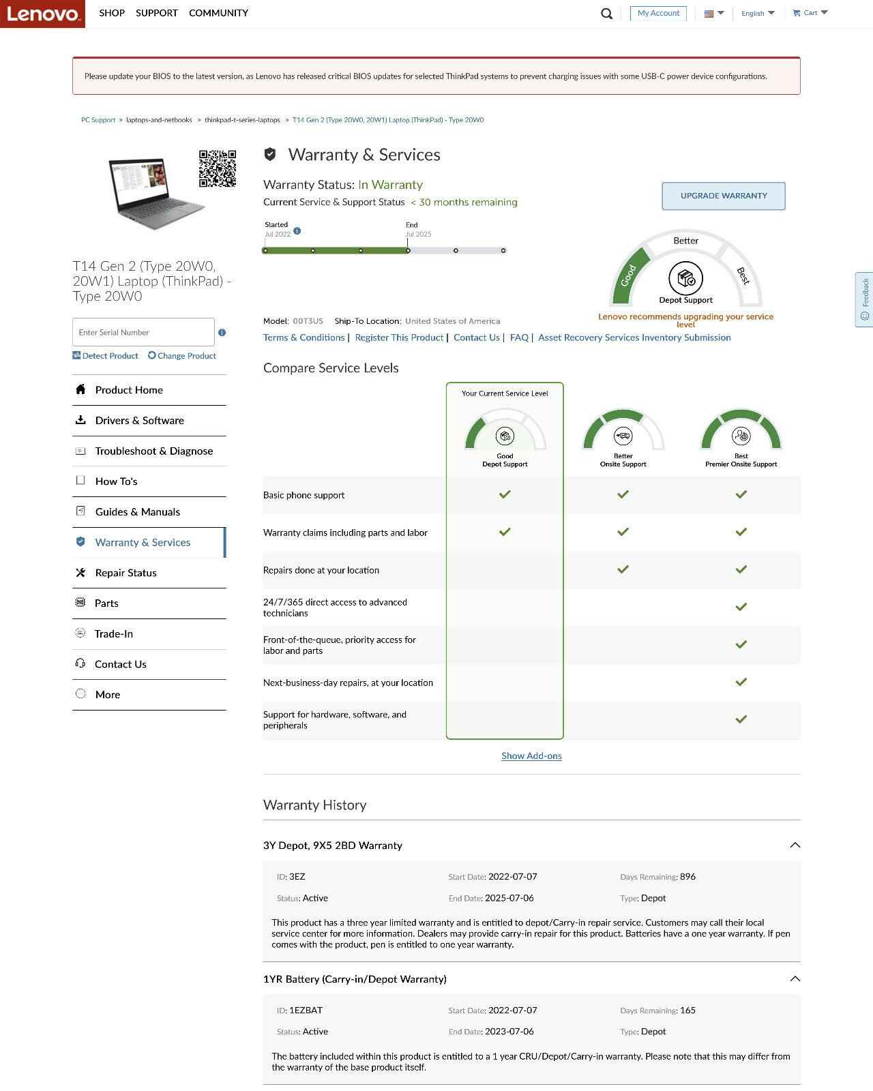Click the Good segment of service gauge
873x1091 pixels.
[x=630, y=275]
